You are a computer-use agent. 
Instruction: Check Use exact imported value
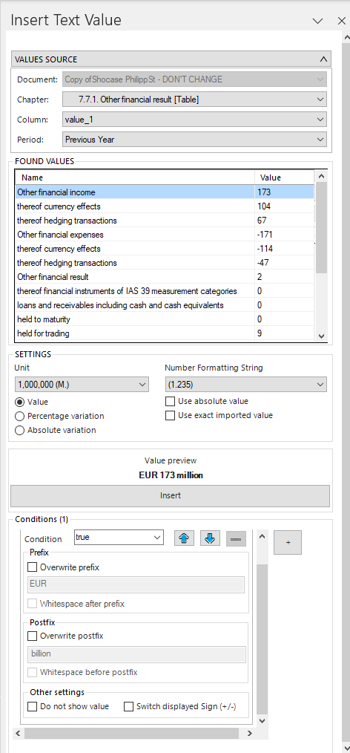pos(170,415)
